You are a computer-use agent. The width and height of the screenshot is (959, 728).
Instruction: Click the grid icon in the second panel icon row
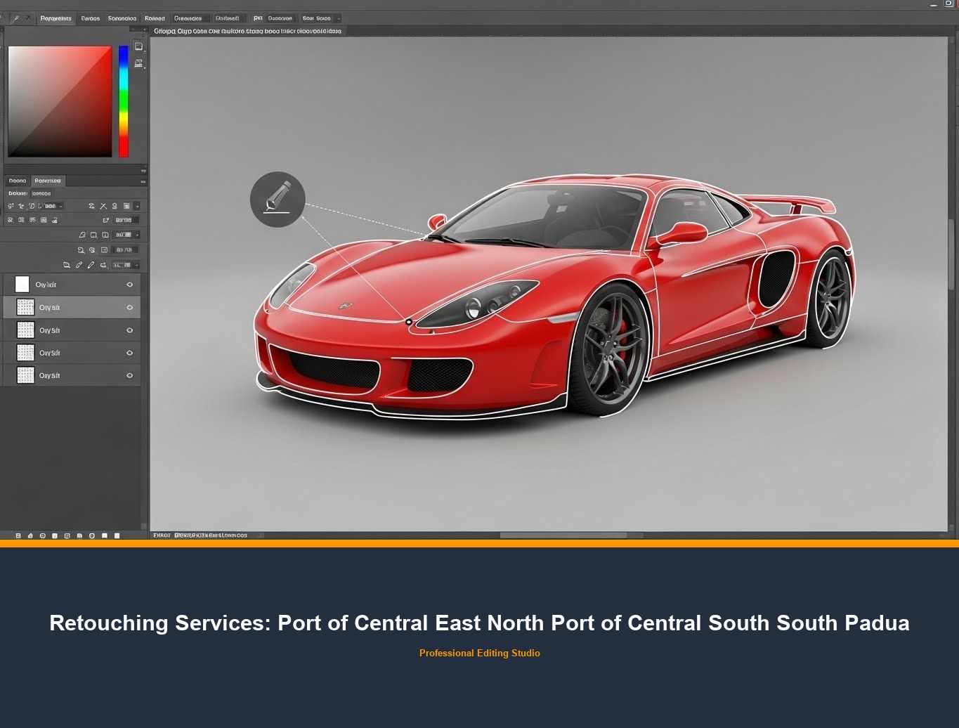[x=44, y=220]
